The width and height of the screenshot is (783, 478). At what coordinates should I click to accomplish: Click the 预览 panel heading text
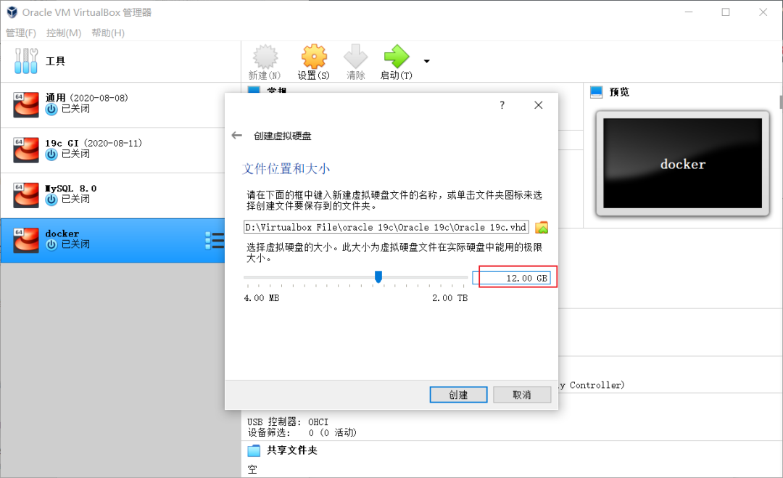pos(619,92)
